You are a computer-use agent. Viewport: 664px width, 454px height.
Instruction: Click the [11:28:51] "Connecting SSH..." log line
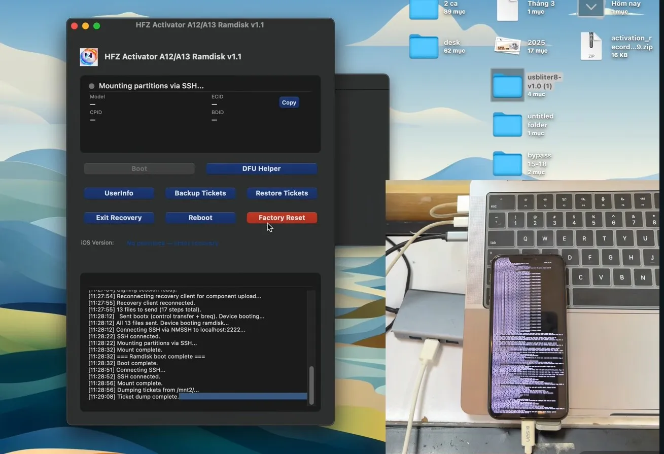click(127, 370)
